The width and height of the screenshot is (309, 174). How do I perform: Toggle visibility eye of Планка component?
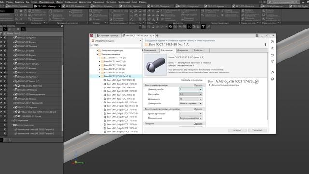1,90
